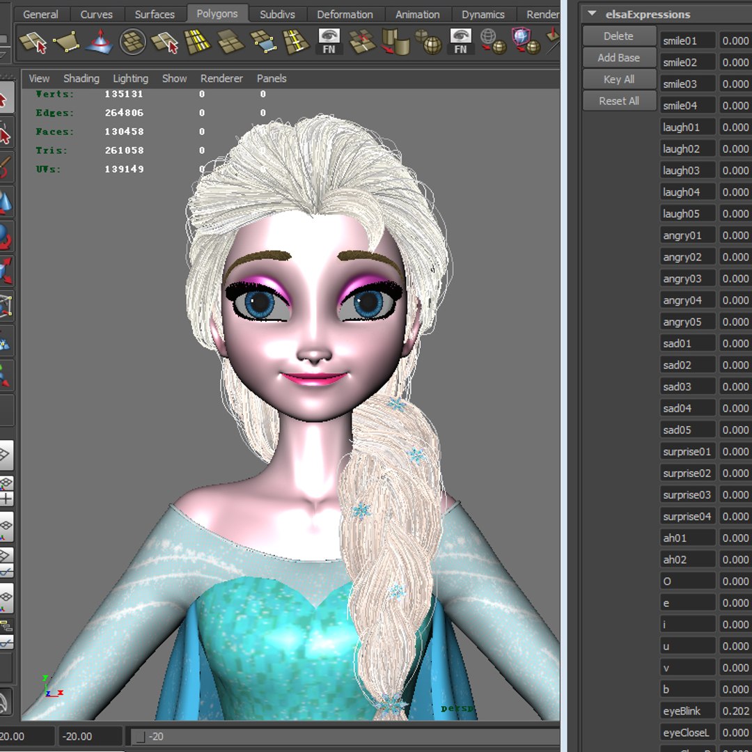Click the -20.00 range start field

tap(90, 736)
